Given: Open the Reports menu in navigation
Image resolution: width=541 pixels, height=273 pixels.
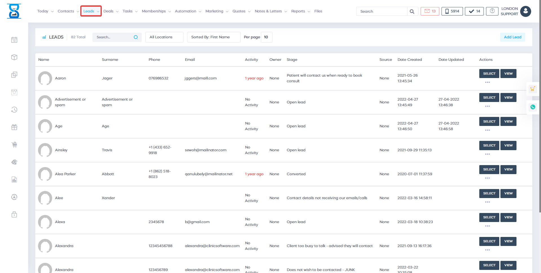Looking at the screenshot, I should point(300,11).
